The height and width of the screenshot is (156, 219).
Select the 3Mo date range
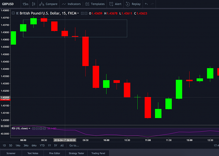coord(26,145)
